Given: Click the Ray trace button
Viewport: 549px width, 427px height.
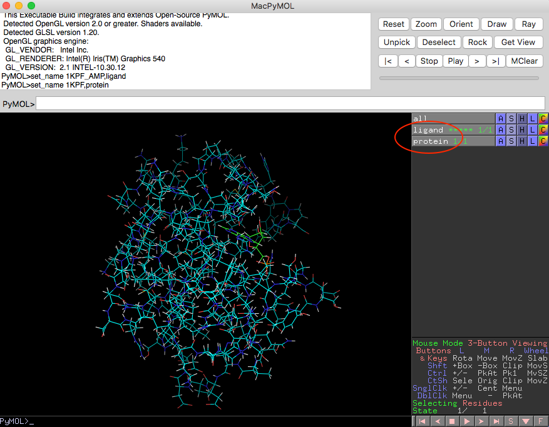Looking at the screenshot, I should [529, 24].
